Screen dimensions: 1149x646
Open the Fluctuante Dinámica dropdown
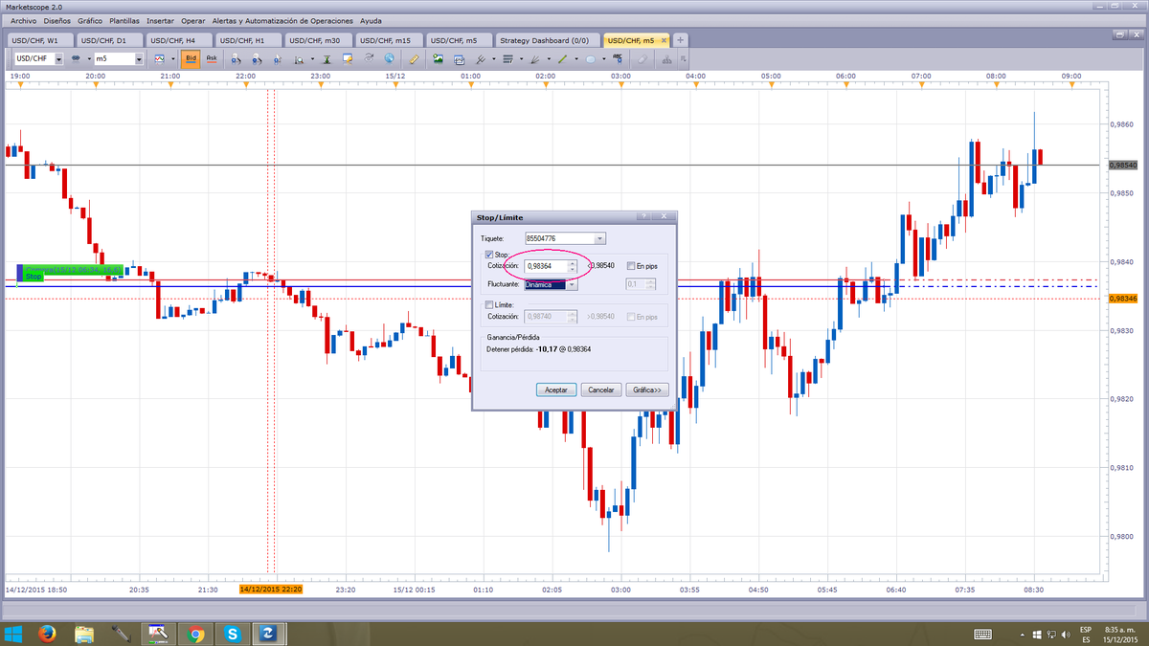pyautogui.click(x=572, y=284)
